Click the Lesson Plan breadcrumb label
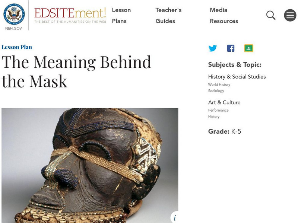Viewport: 298px width, 223px height. coord(17,47)
